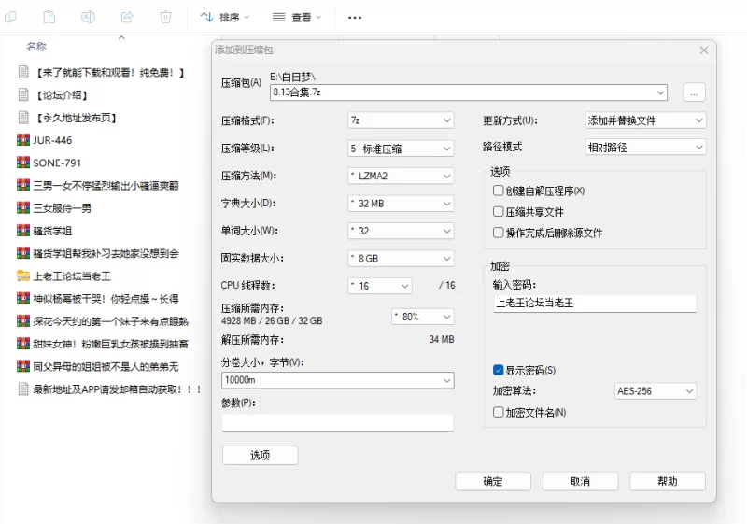Screen dimensions: 747x524
Task: Open the 查看 view menu
Action: 297,18
